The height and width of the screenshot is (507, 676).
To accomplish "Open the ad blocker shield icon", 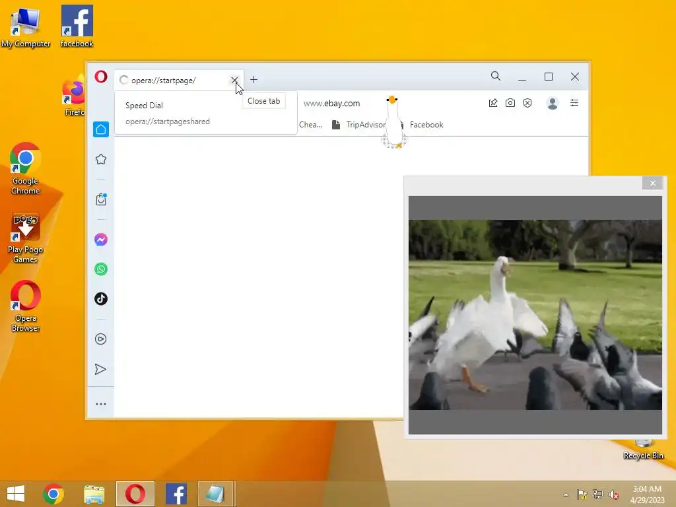I will click(527, 103).
